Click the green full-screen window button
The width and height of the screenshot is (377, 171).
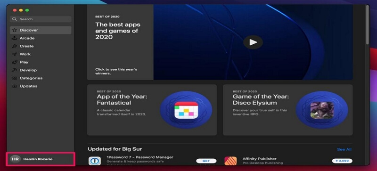(27, 10)
